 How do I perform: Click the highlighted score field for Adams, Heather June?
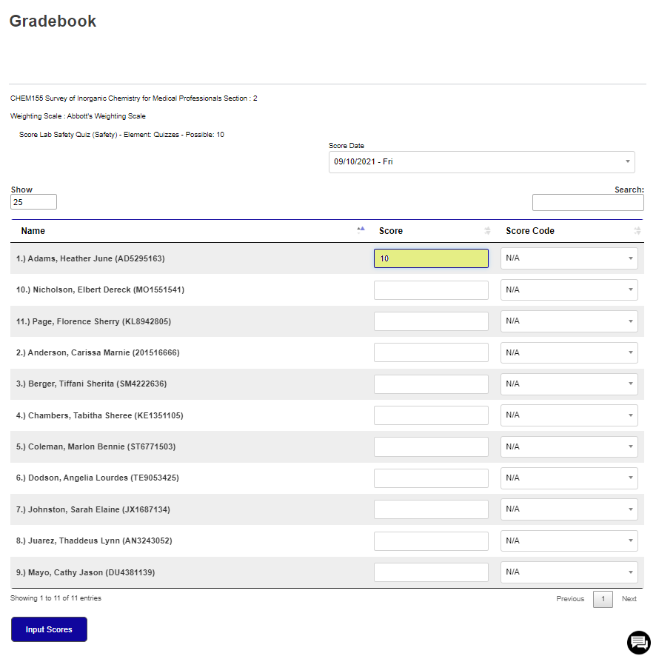pos(431,258)
